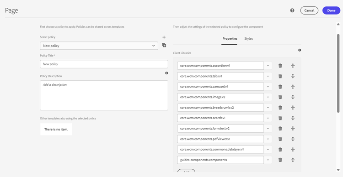Expand the dropdown arrow for guides-components.components

pos(268,160)
